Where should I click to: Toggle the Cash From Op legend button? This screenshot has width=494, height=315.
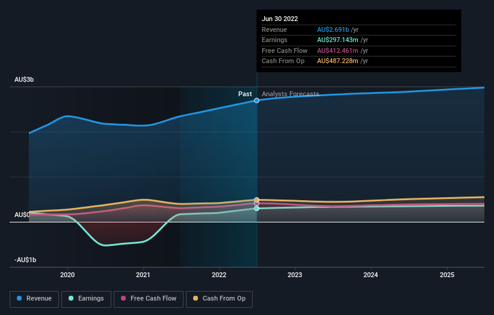(219, 299)
